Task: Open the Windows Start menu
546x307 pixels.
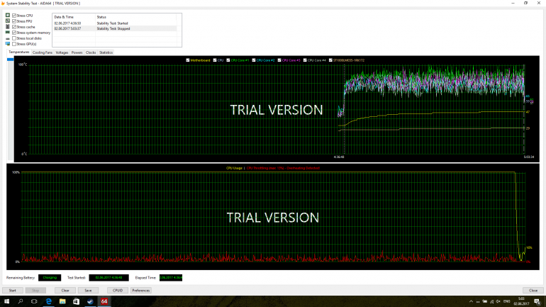Action: [x=6, y=301]
